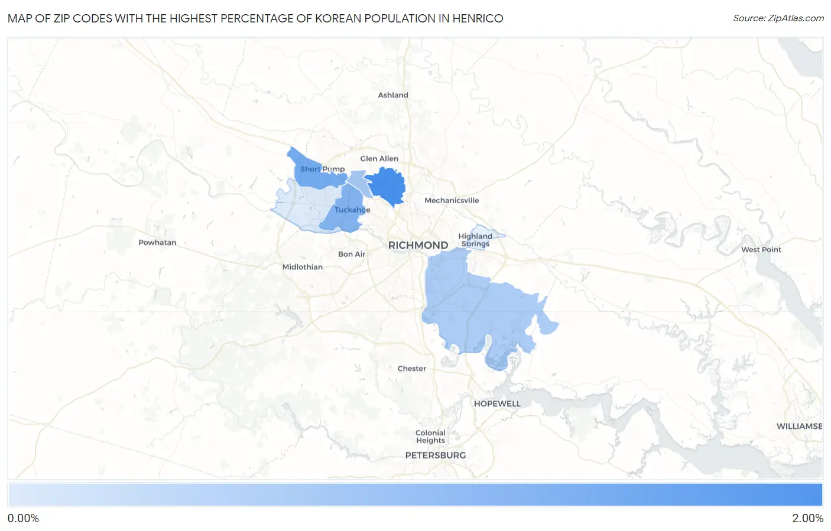The height and width of the screenshot is (531, 831).
Task: Click the small light-blue region between Short Pump and Glen Allen
Action: point(360,182)
